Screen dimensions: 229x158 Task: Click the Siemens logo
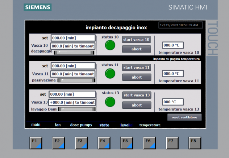point(38,7)
